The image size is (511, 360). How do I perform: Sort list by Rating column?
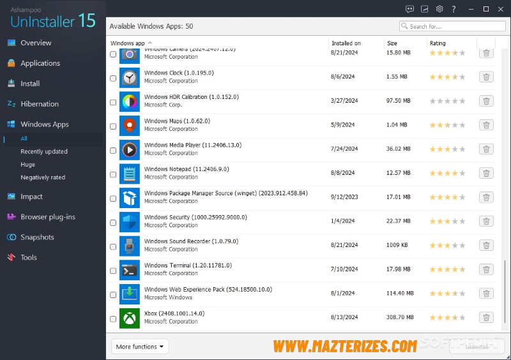(438, 43)
